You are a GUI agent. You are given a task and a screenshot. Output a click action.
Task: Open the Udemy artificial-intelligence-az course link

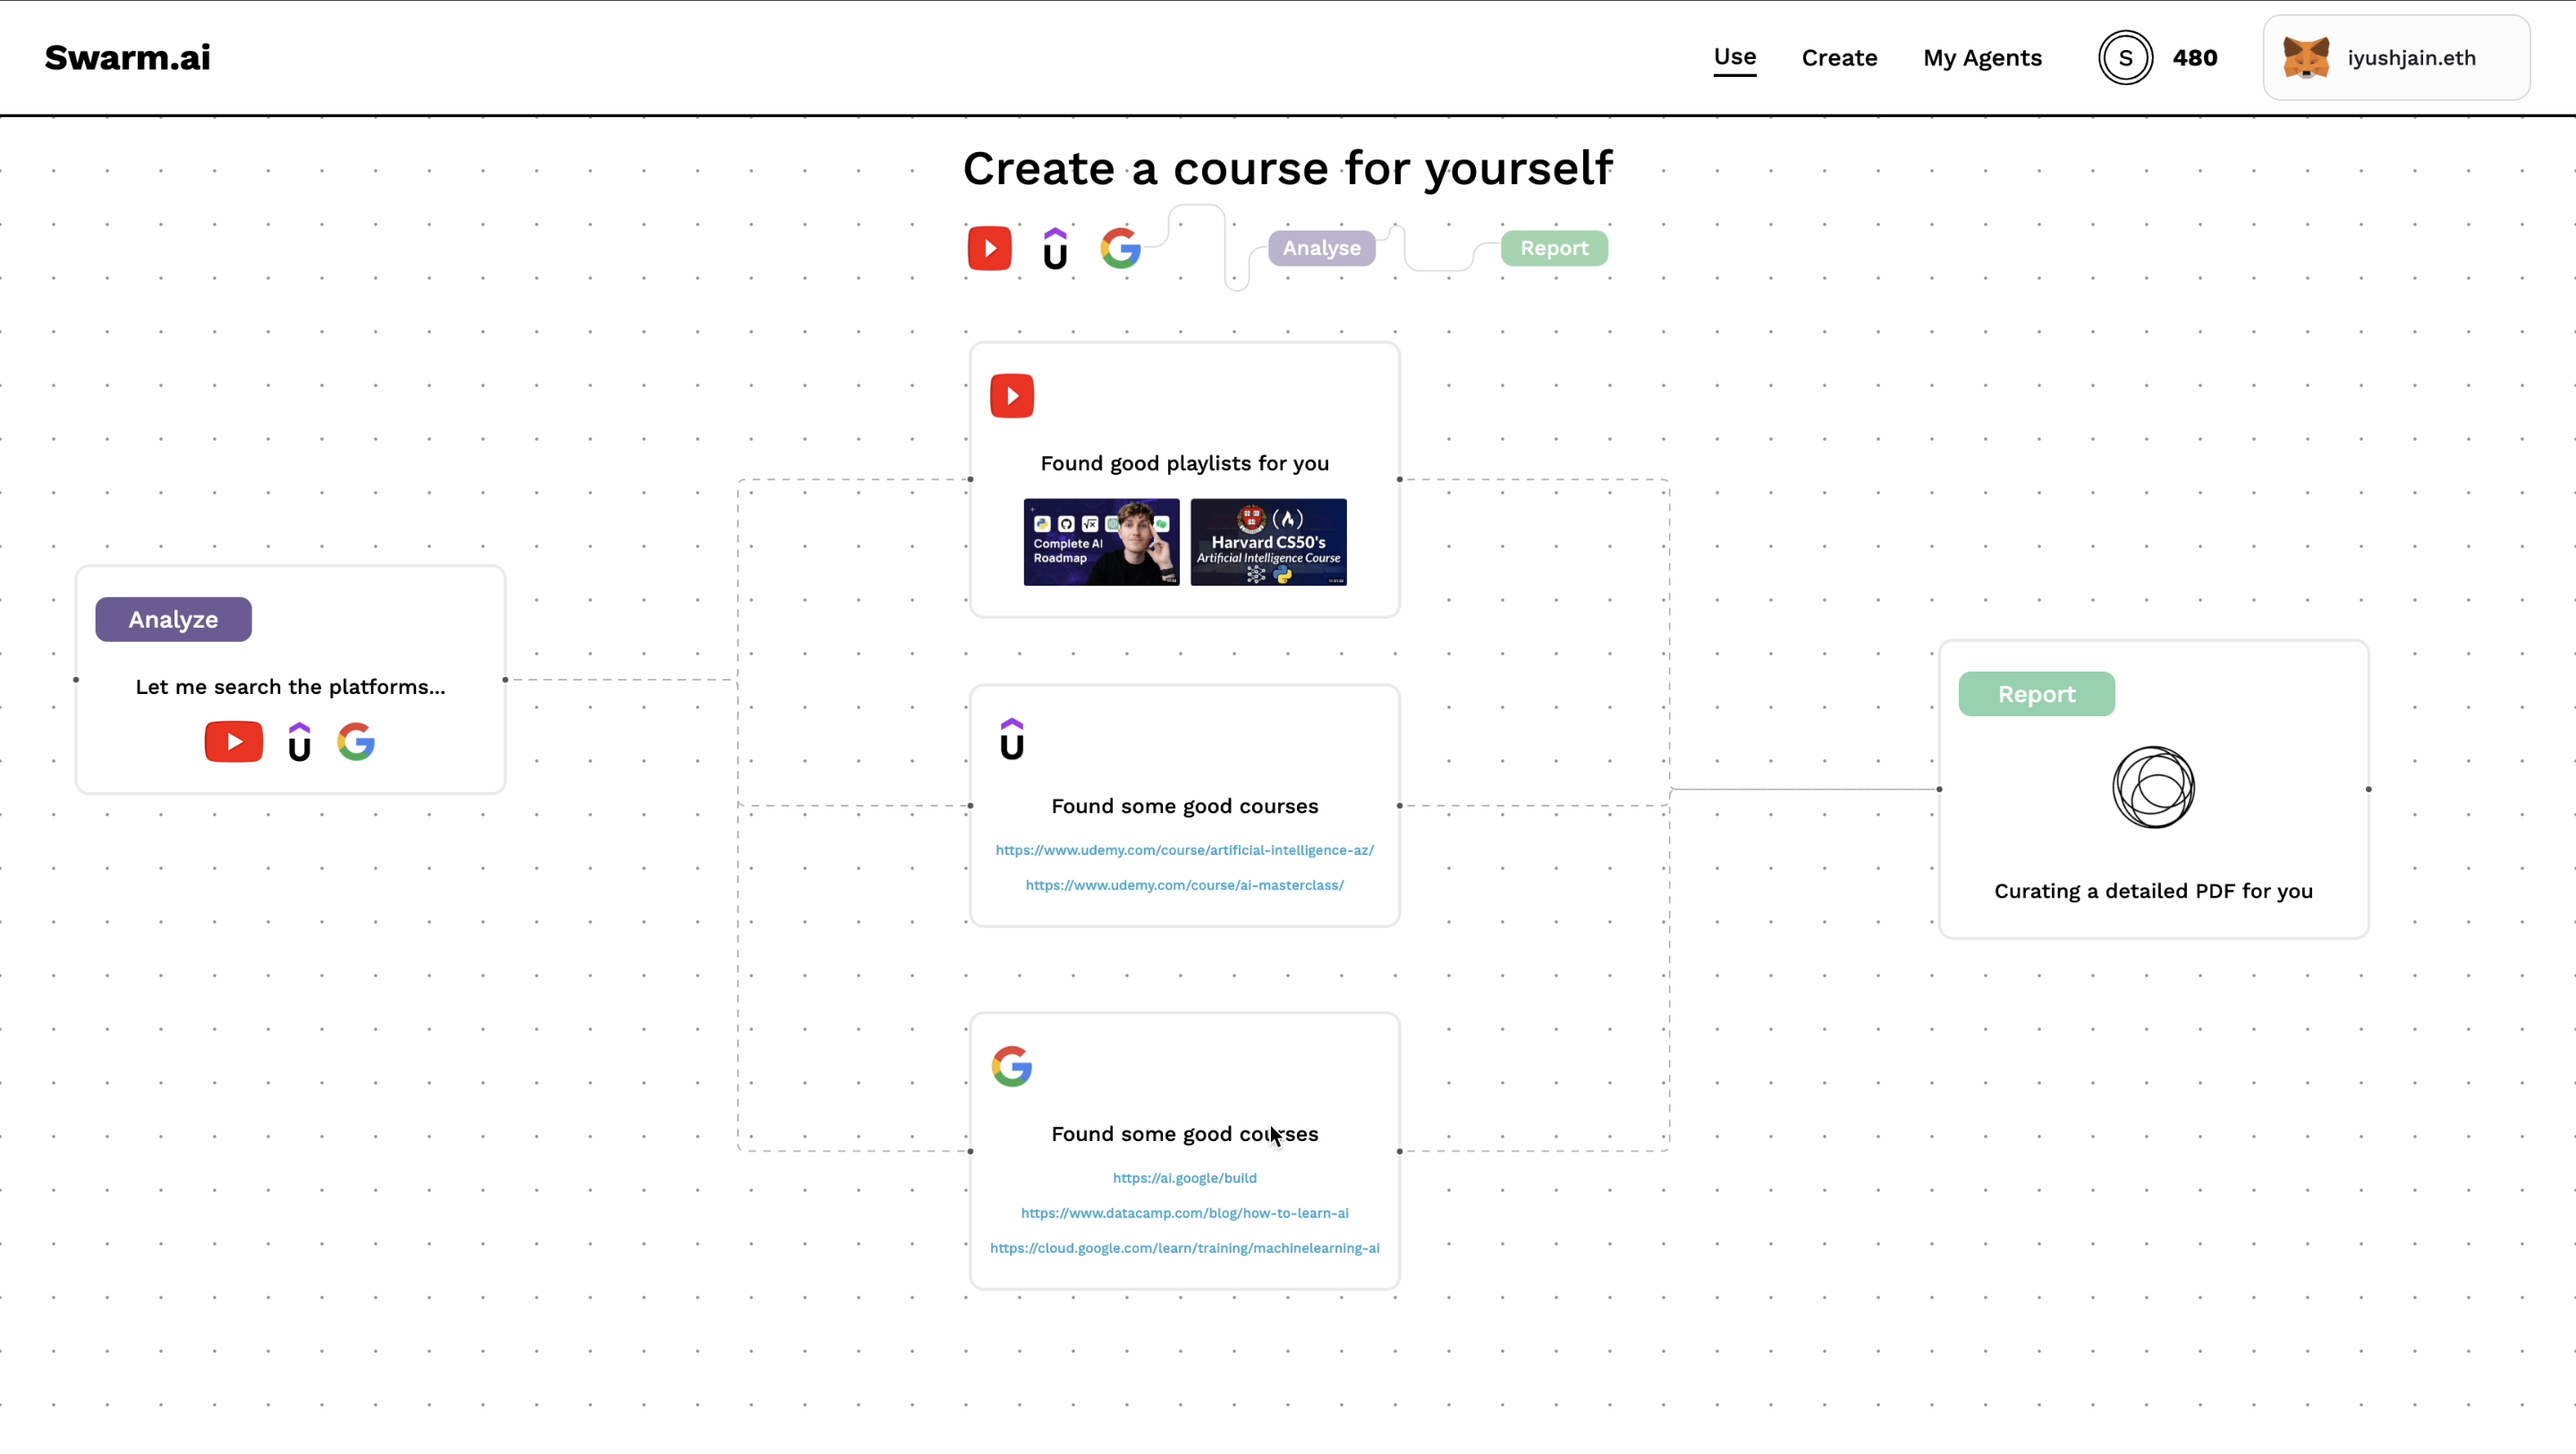point(1184,850)
